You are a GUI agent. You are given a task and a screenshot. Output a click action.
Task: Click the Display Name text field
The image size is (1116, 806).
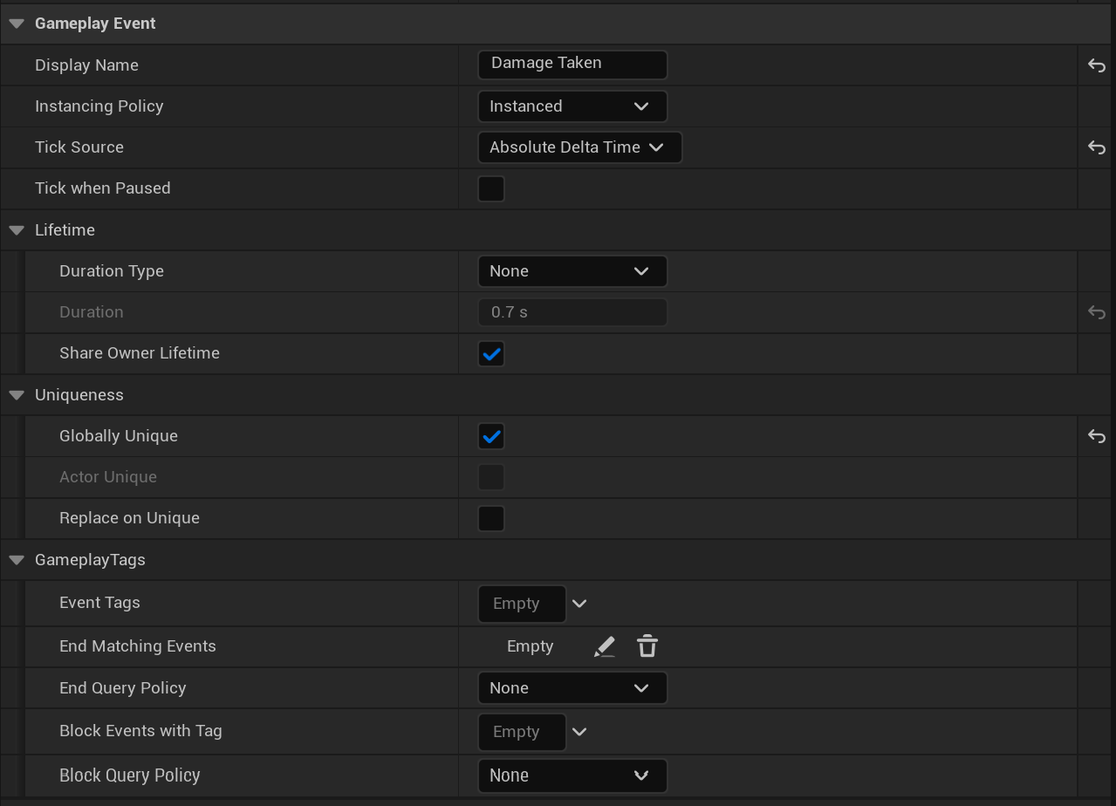point(572,65)
